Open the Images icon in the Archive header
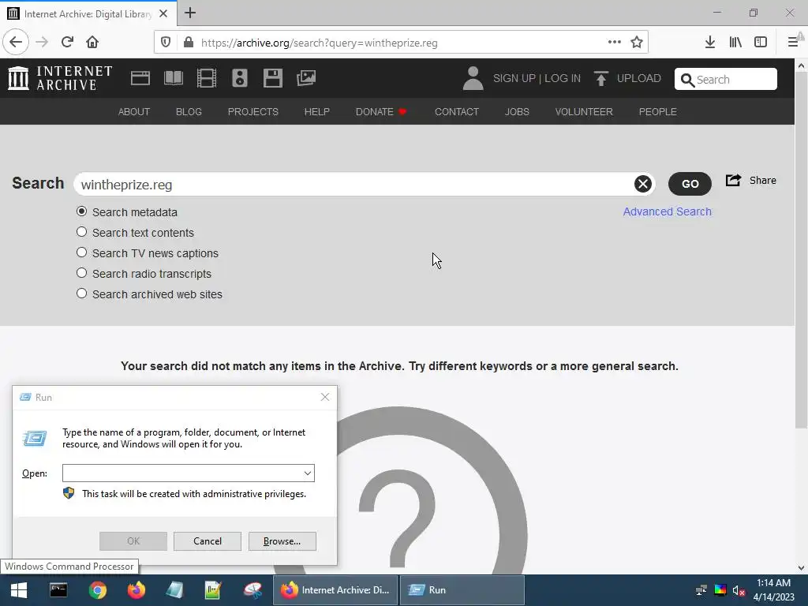Viewport: 808px width, 606px height. (x=306, y=78)
